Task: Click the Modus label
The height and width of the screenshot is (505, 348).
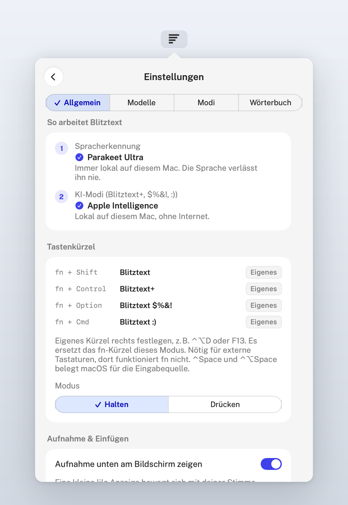Action: tap(67, 386)
